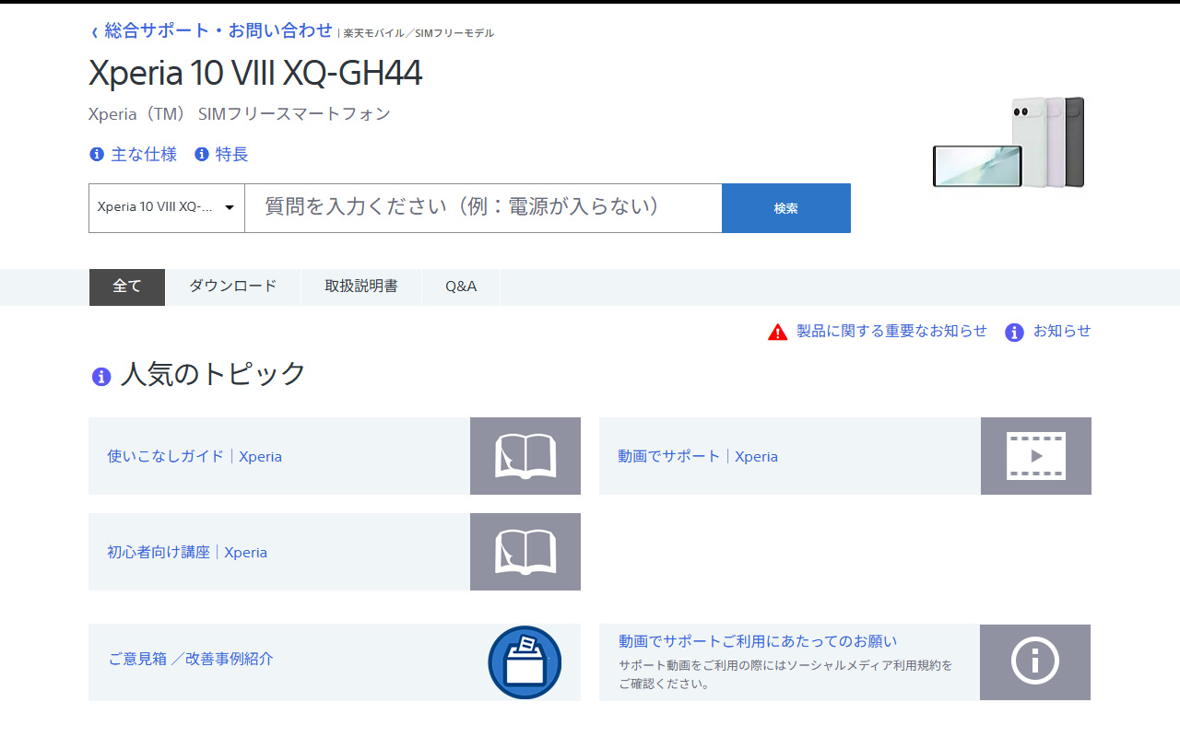Click the book icon on 初心者向け講座 card
Screen dimensions: 1180x737
pyautogui.click(x=525, y=552)
